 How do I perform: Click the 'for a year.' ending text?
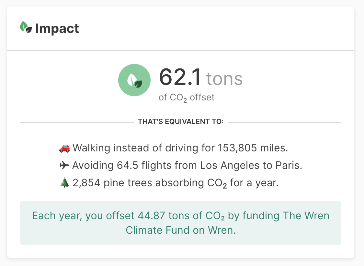click(254, 183)
